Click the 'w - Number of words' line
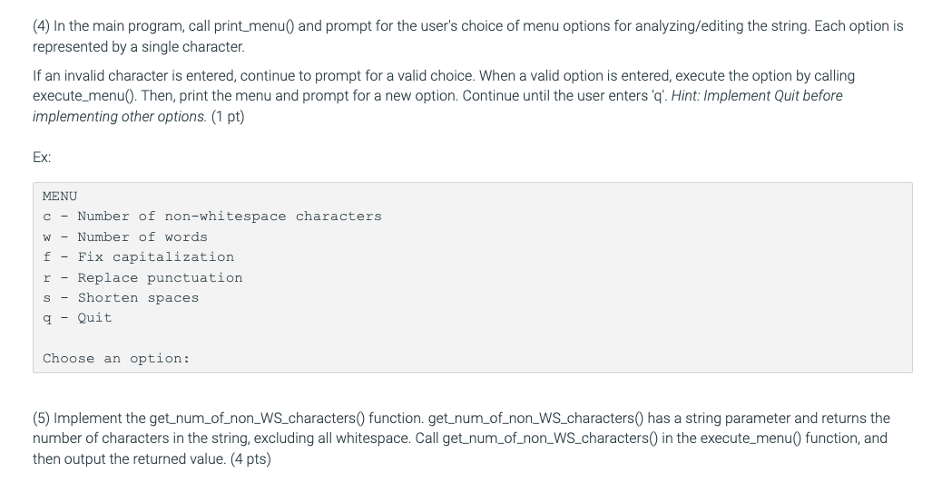Screen dimensions: 942x482 (125, 236)
